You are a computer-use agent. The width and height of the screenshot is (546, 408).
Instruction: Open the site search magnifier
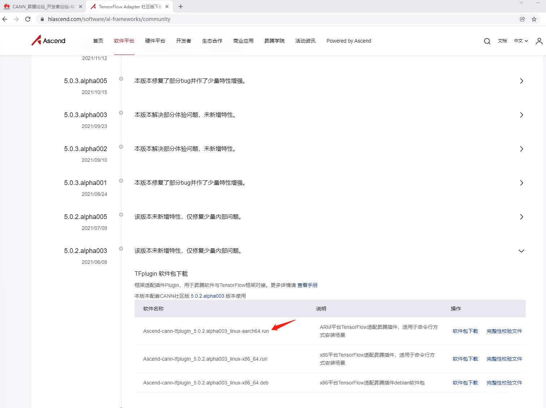pos(487,41)
